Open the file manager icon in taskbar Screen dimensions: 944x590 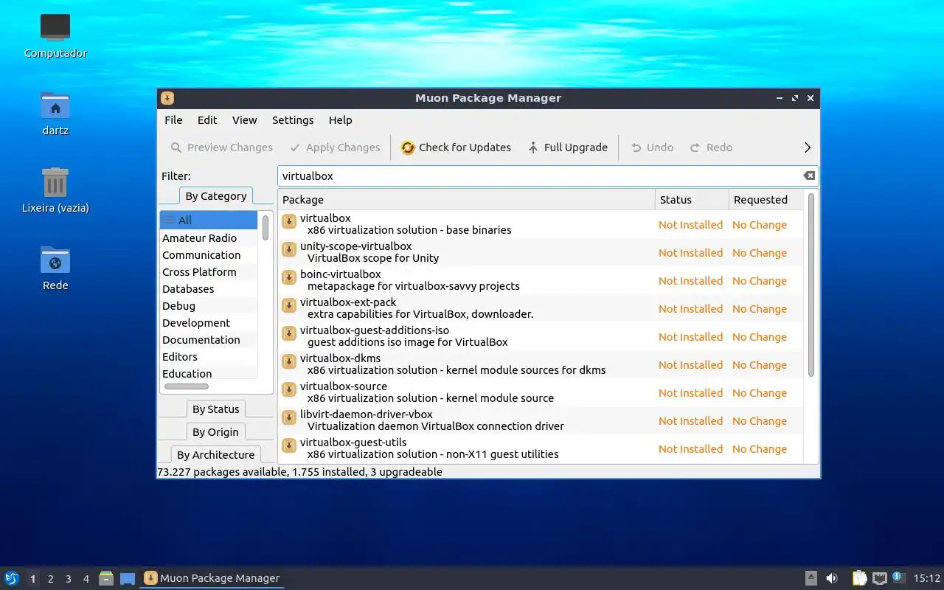tap(106, 578)
